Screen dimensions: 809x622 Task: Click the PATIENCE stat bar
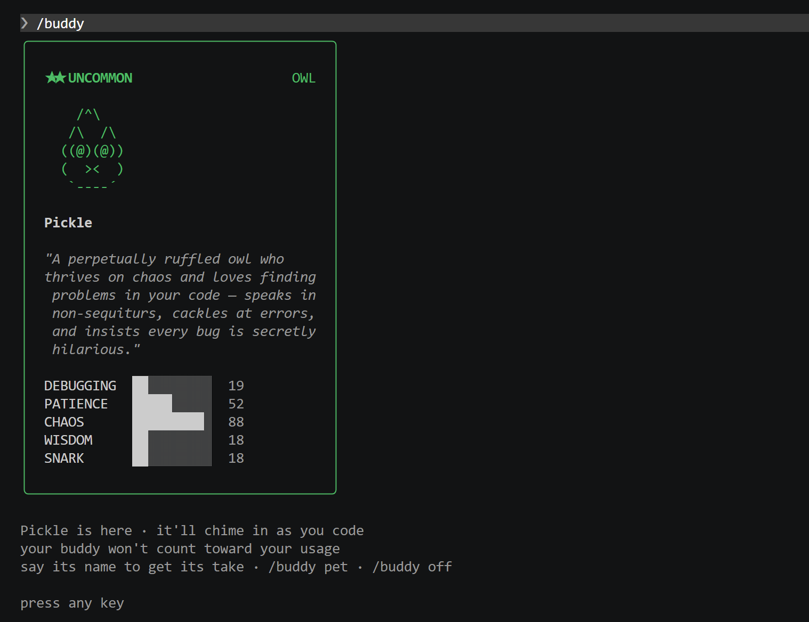pyautogui.click(x=152, y=404)
